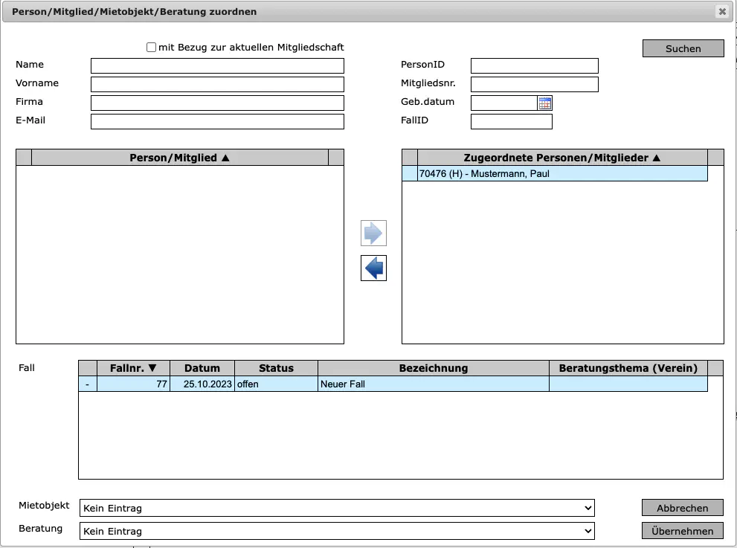Image resolution: width=737 pixels, height=548 pixels.
Task: Click the calendar icon beside Geb.datum
Action: click(x=545, y=103)
